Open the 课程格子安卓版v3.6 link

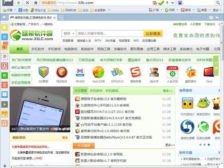pyautogui.click(x=103, y=99)
